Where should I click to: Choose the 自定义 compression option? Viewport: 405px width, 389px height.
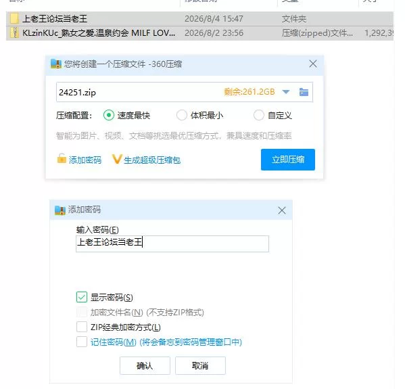point(259,115)
